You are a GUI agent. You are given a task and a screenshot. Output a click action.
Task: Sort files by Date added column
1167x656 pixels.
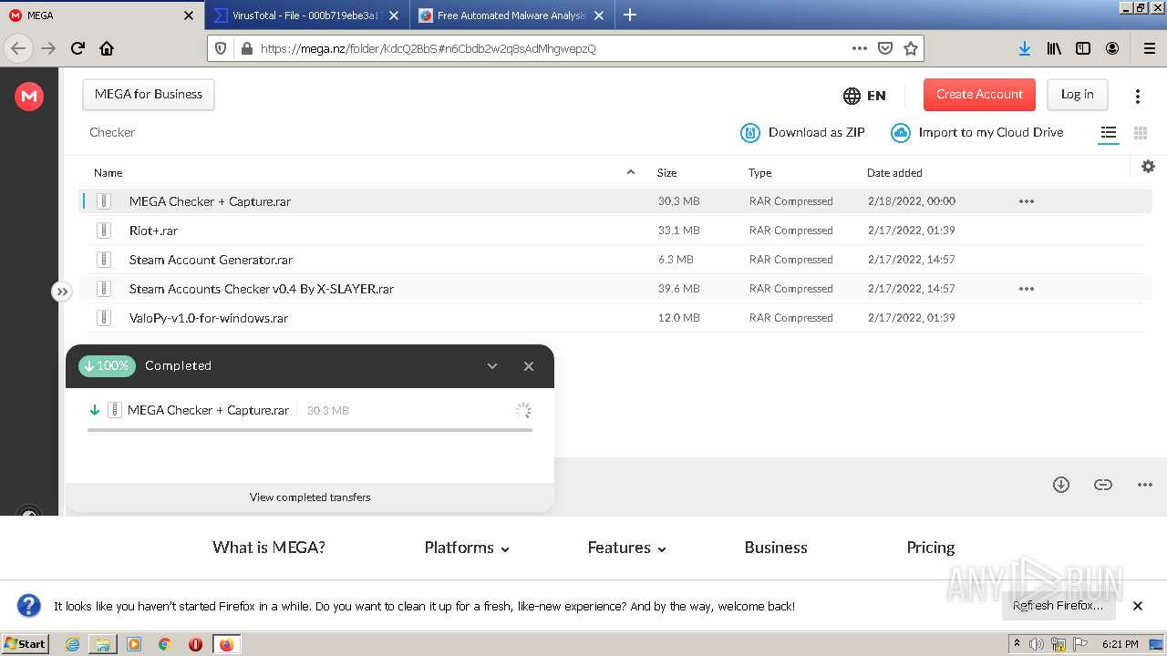click(894, 172)
